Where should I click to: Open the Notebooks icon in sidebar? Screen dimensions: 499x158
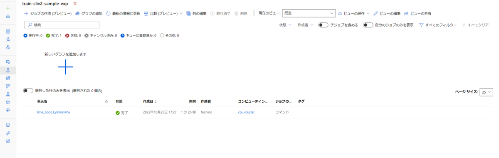pos(8,31)
